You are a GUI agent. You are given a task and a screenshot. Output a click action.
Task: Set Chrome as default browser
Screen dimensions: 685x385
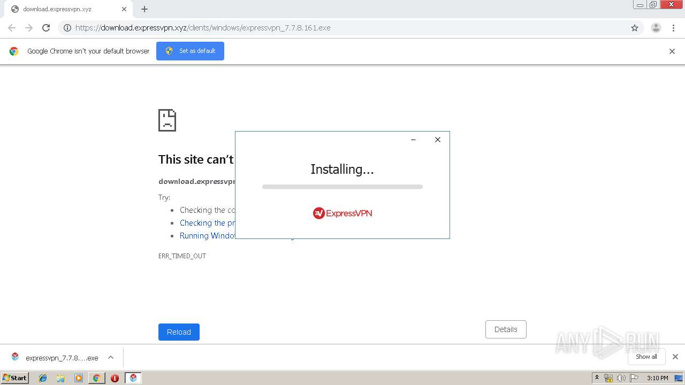click(190, 51)
